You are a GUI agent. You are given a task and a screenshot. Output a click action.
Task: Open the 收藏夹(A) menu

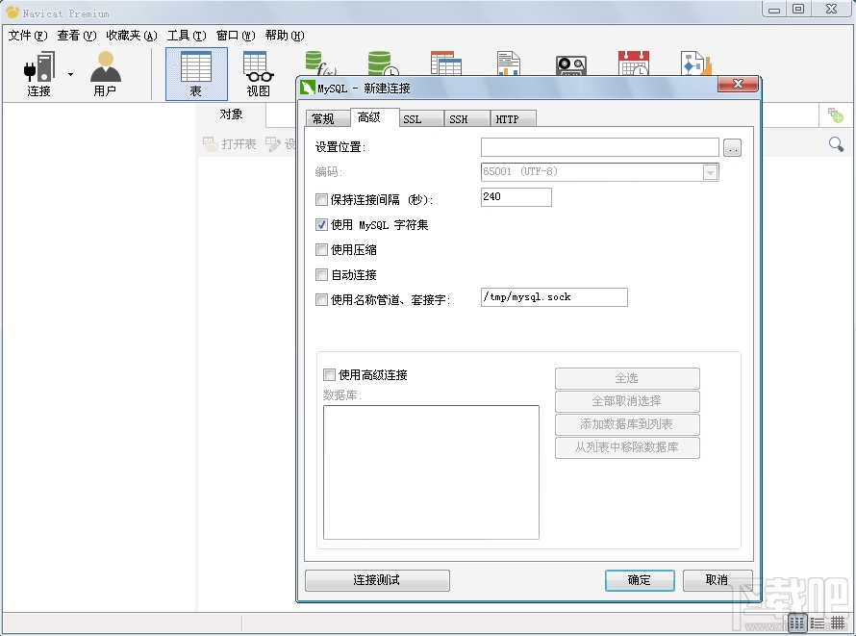[132, 36]
